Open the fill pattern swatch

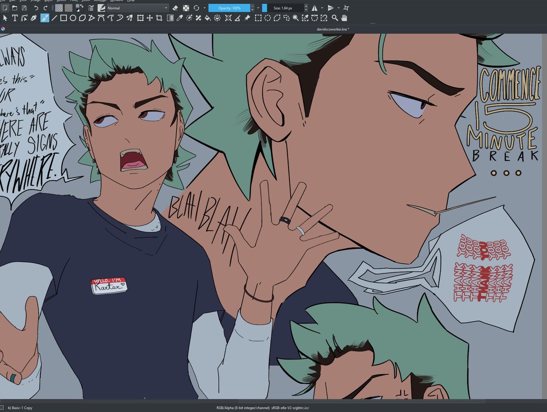click(69, 8)
